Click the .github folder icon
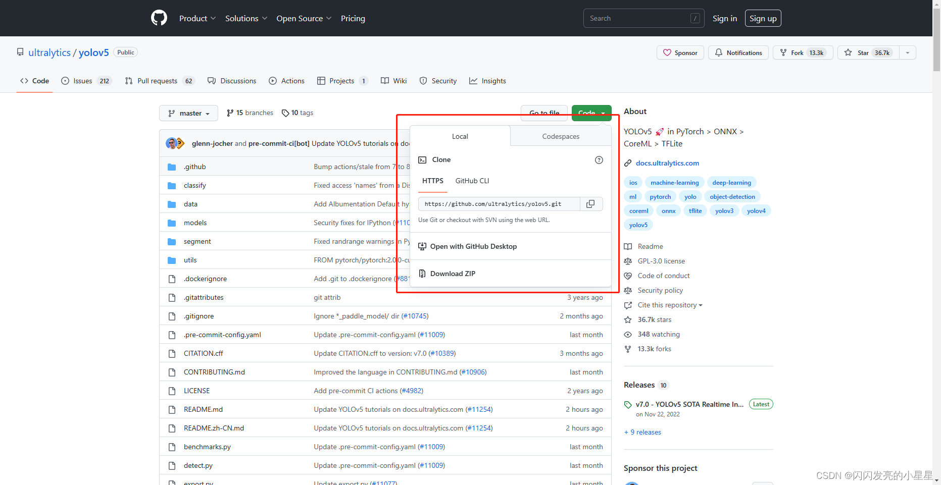Viewport: 941px width, 485px height. 172,167
